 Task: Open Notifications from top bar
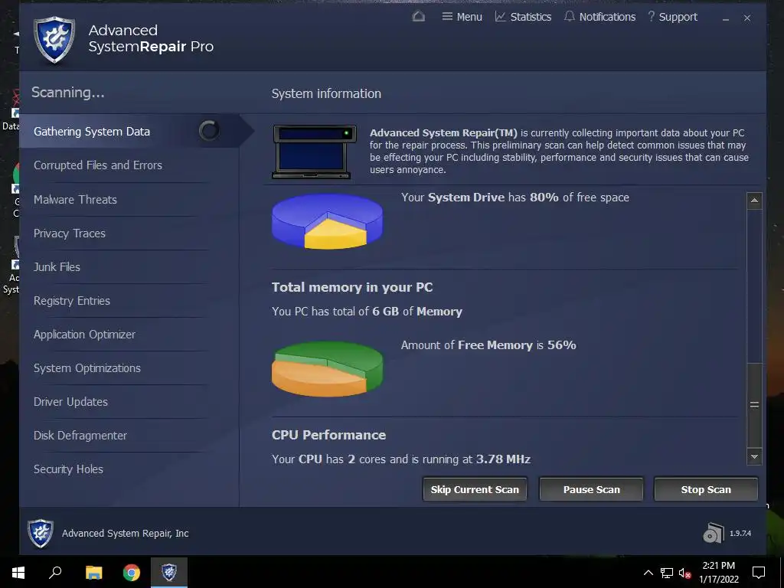click(x=599, y=17)
